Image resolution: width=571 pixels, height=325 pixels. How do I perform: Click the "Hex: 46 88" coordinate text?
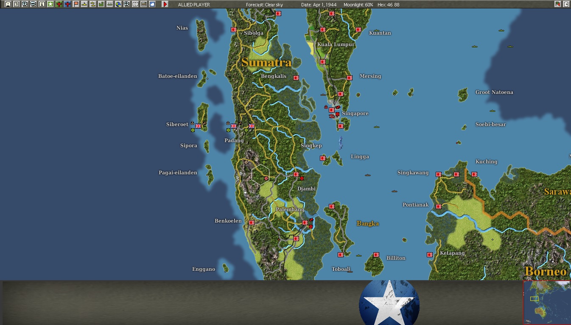pyautogui.click(x=388, y=5)
